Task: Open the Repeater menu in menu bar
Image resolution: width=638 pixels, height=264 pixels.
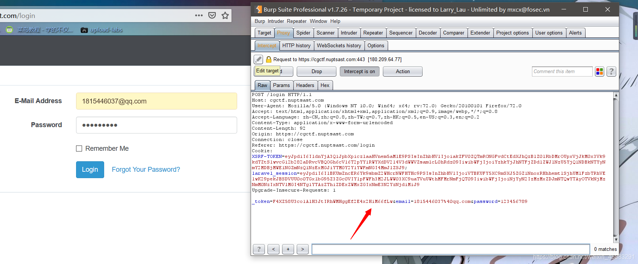Action: tap(297, 21)
